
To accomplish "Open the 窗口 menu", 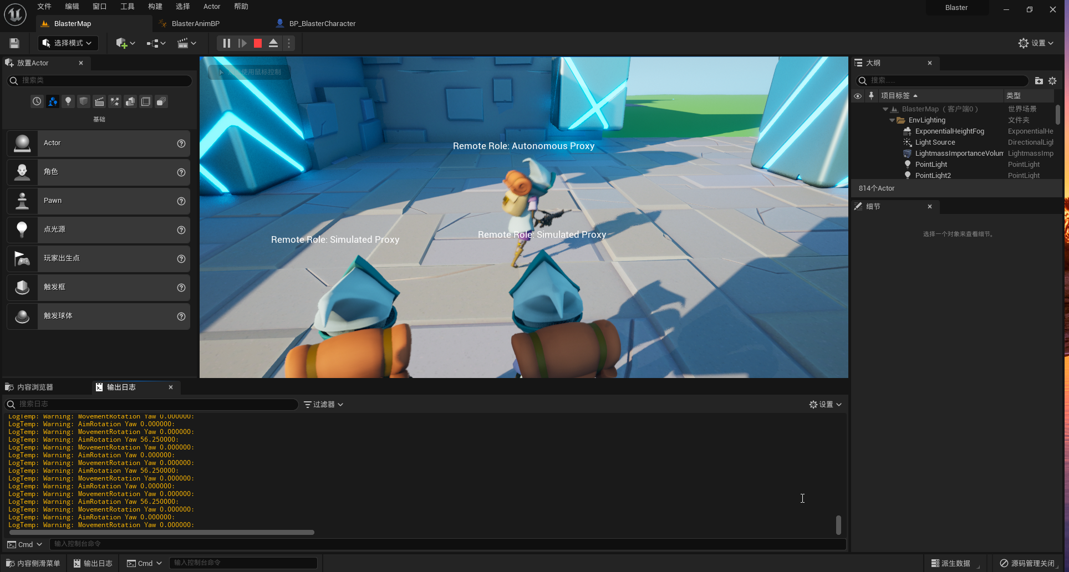I will click(100, 7).
